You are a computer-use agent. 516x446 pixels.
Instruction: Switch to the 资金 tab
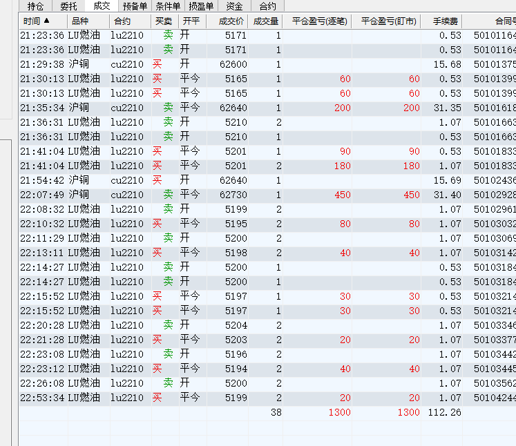point(234,6)
